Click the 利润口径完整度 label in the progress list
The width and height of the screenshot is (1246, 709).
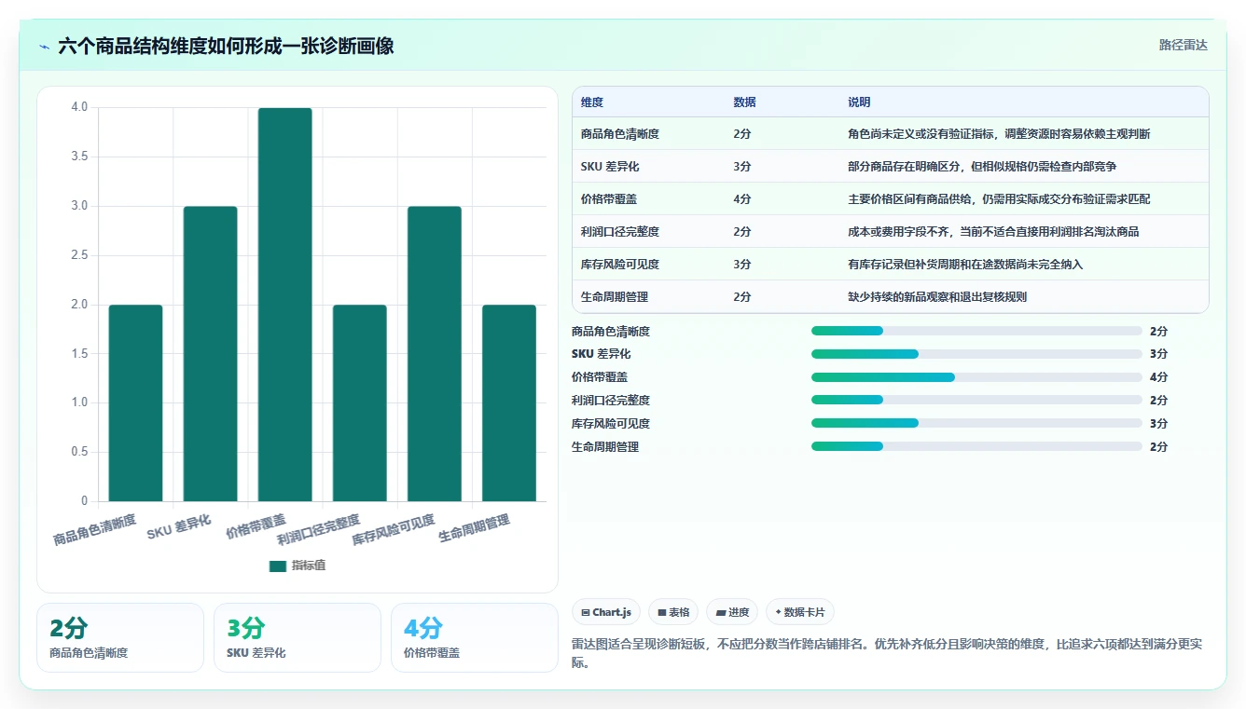click(x=611, y=400)
